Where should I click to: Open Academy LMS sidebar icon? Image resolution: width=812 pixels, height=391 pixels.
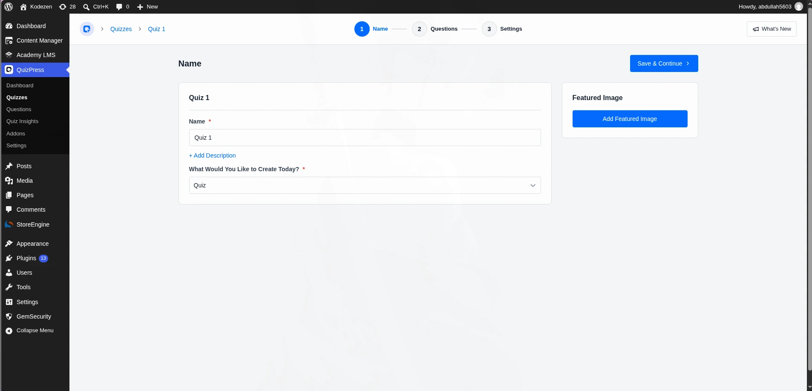click(9, 55)
